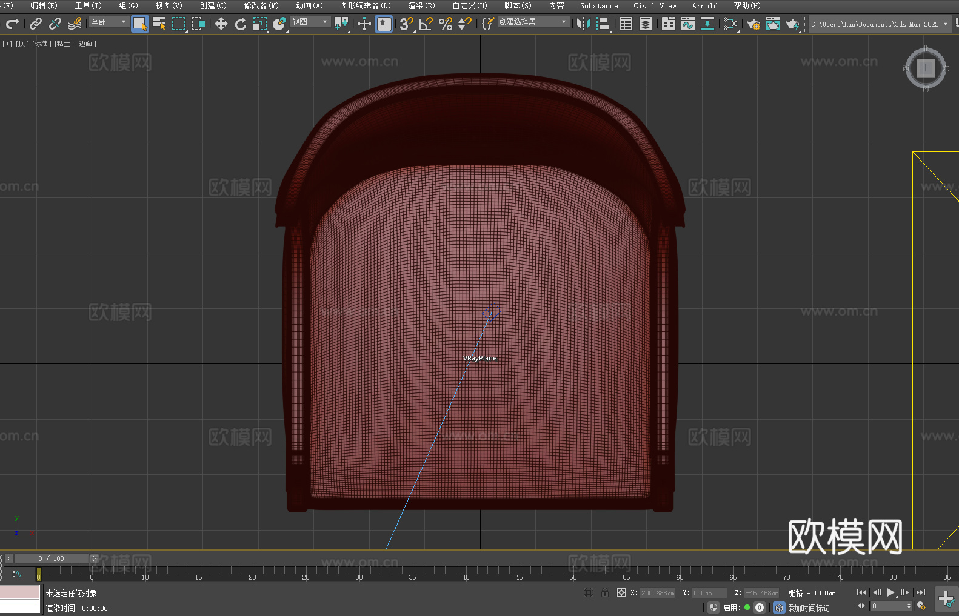Screen dimensions: 959x616
Task: Open Time Configuration icon
Action: click(921, 606)
